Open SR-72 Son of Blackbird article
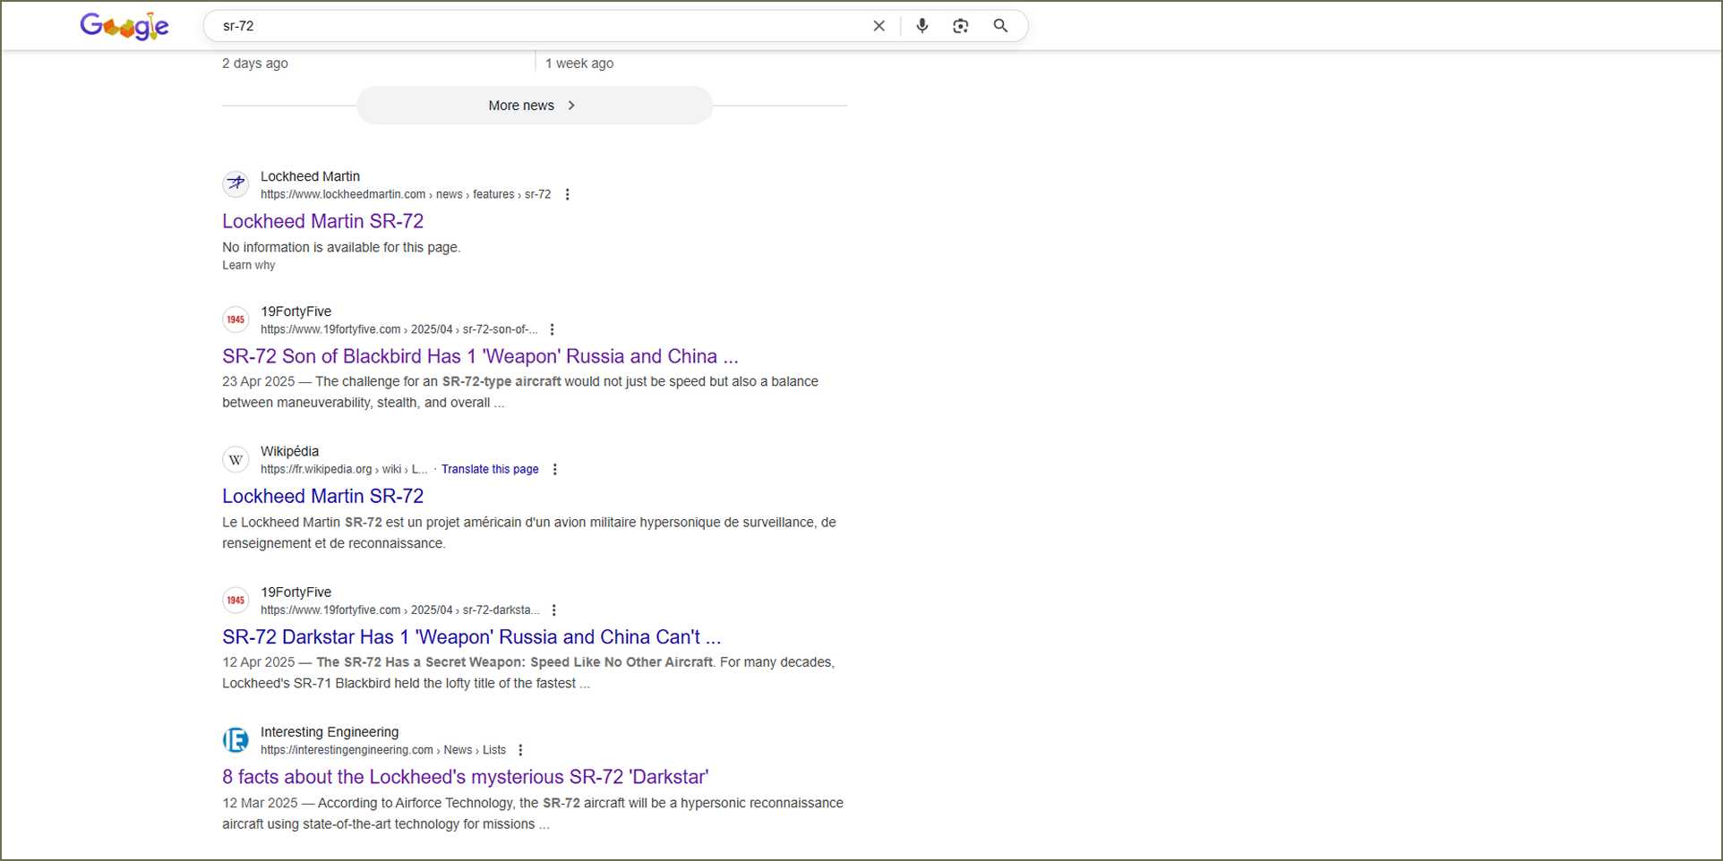Viewport: 1723px width, 861px height. click(480, 356)
